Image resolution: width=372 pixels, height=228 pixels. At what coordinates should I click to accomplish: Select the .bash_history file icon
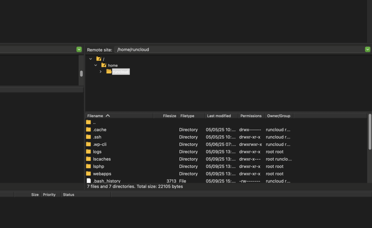pyautogui.click(x=89, y=181)
